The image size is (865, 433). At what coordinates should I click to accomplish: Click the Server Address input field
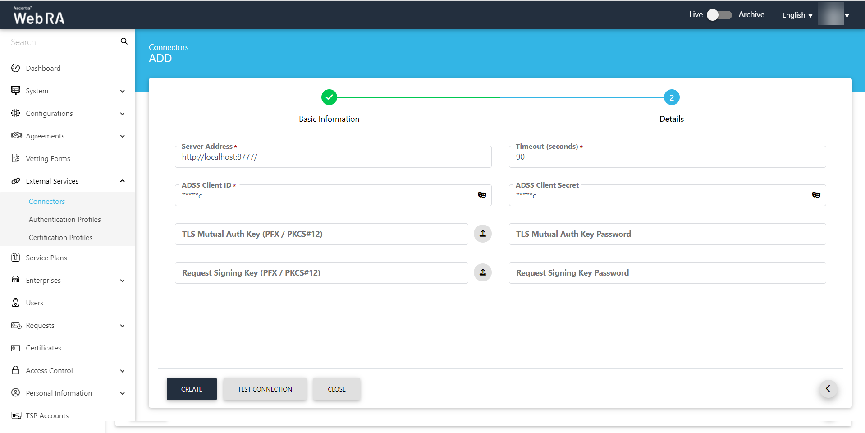333,157
